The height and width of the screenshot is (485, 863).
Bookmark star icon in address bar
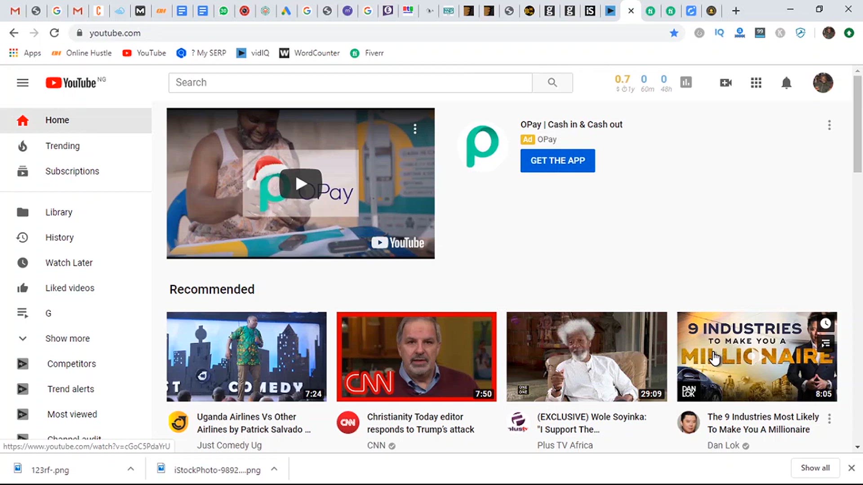pyautogui.click(x=674, y=33)
